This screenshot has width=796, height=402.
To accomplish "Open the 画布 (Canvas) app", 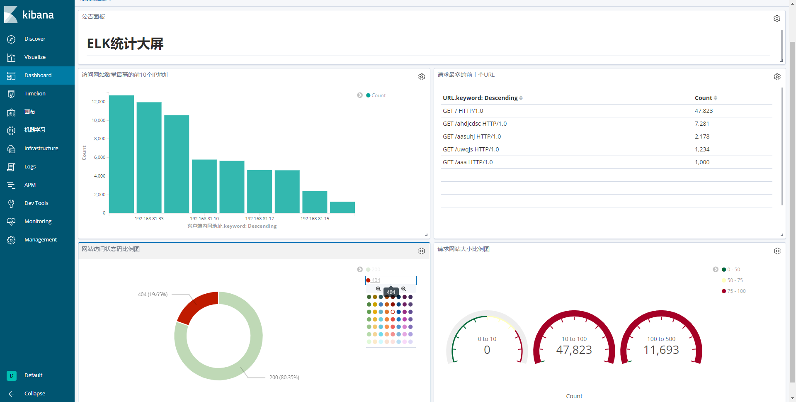I will coord(29,112).
